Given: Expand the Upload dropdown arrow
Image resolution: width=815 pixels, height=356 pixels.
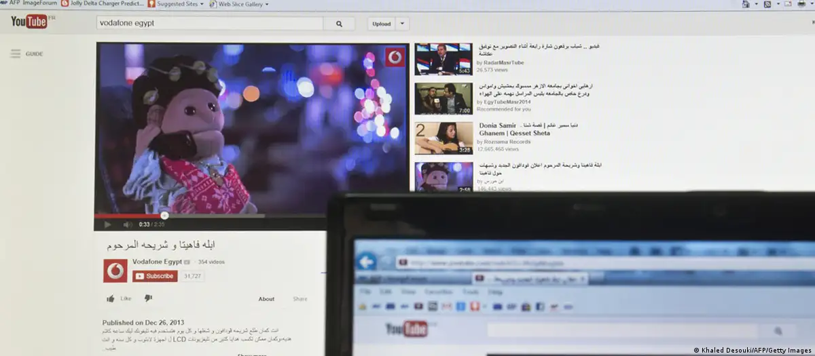Looking at the screenshot, I should (402, 24).
